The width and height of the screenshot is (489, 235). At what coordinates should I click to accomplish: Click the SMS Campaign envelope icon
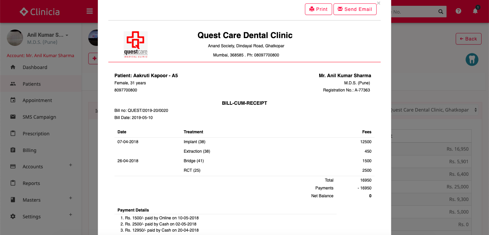13,117
